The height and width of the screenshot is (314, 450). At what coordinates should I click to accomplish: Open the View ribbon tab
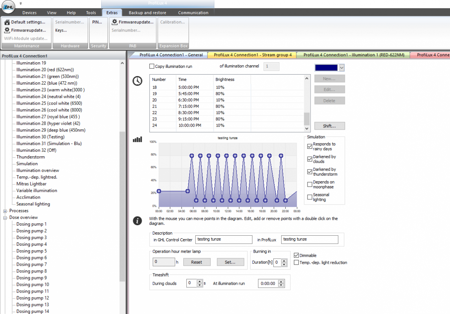[52, 13]
